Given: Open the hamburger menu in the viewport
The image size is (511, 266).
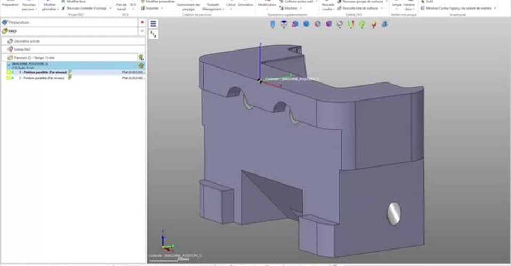Looking at the screenshot, I should click(153, 24).
